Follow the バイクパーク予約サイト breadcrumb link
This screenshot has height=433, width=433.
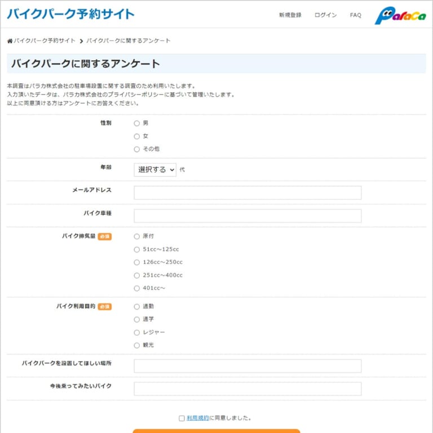pyautogui.click(x=45, y=41)
